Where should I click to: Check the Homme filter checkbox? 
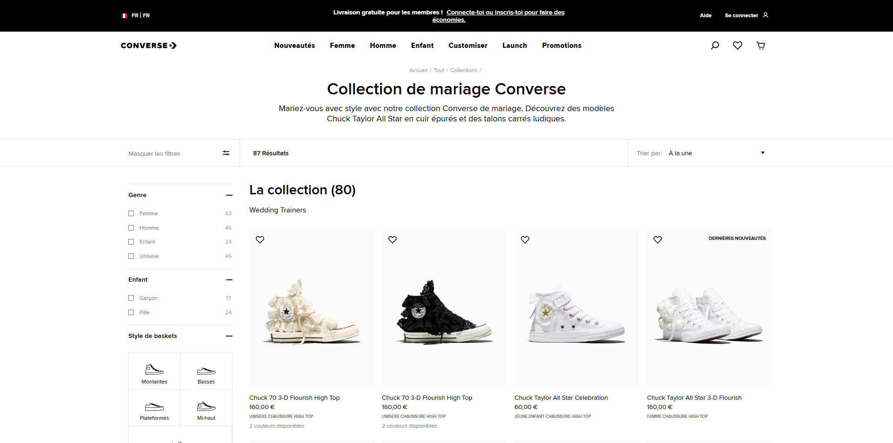[x=131, y=228]
